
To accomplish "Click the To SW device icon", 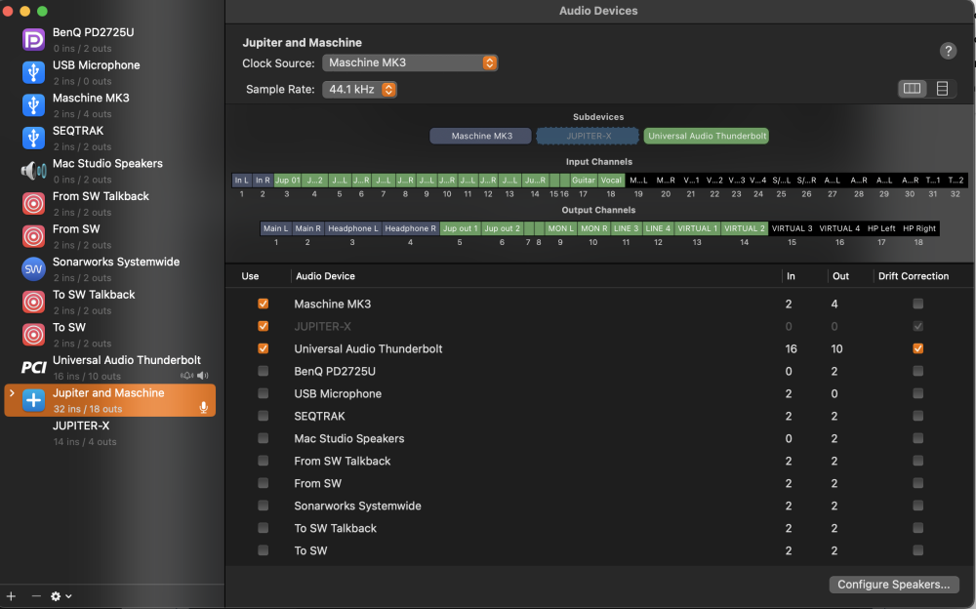I will point(33,335).
